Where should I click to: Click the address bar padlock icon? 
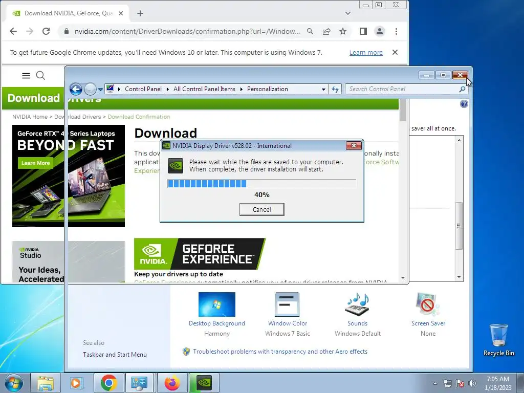[67, 31]
